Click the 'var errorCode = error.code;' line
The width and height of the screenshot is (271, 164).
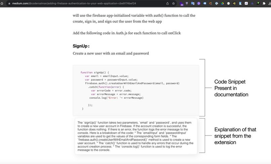click(111, 90)
